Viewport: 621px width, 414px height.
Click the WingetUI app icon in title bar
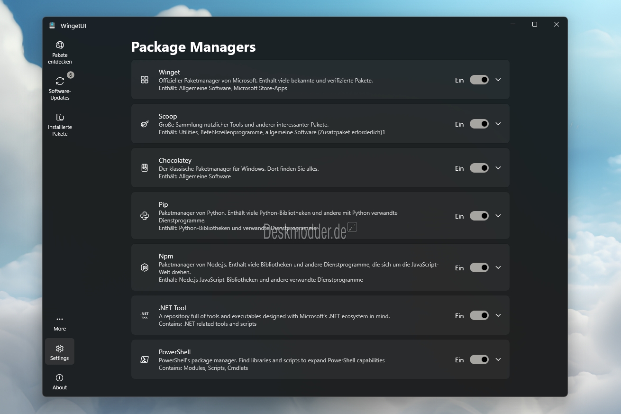pyautogui.click(x=52, y=26)
